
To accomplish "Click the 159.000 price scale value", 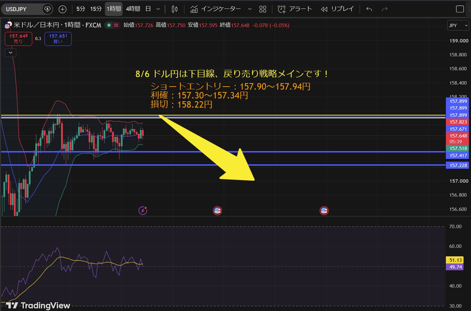I will coord(458,41).
